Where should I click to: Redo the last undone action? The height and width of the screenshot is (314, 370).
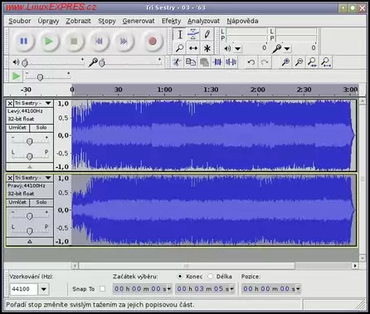coord(265,62)
